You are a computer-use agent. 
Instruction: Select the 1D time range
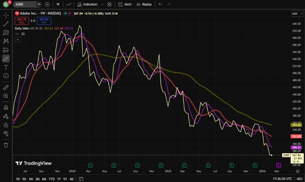pos(18,179)
